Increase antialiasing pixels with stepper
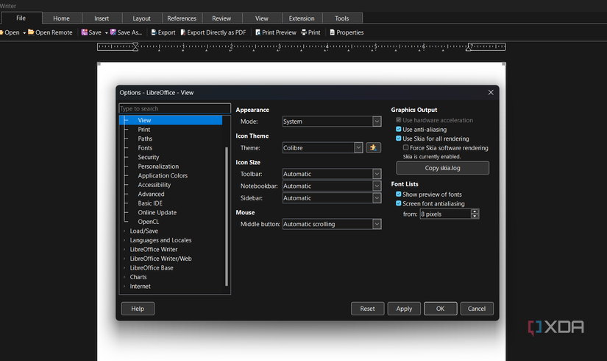This screenshot has height=361, width=607. pos(475,211)
